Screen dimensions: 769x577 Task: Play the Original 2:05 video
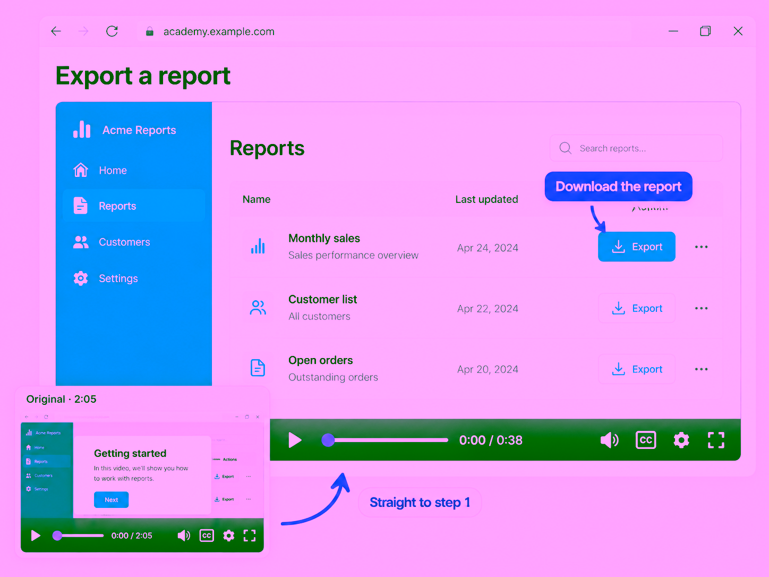pos(36,536)
